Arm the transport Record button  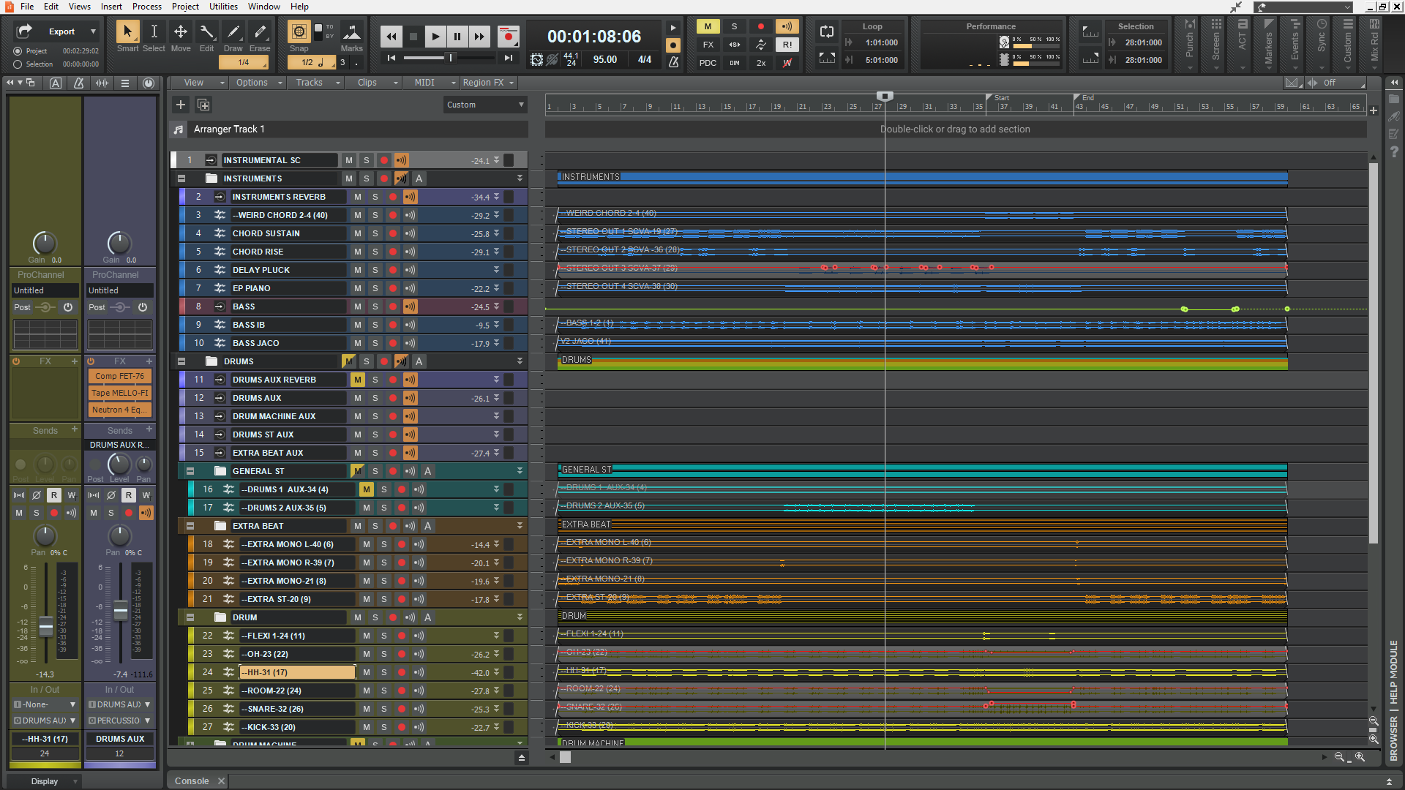click(x=508, y=37)
